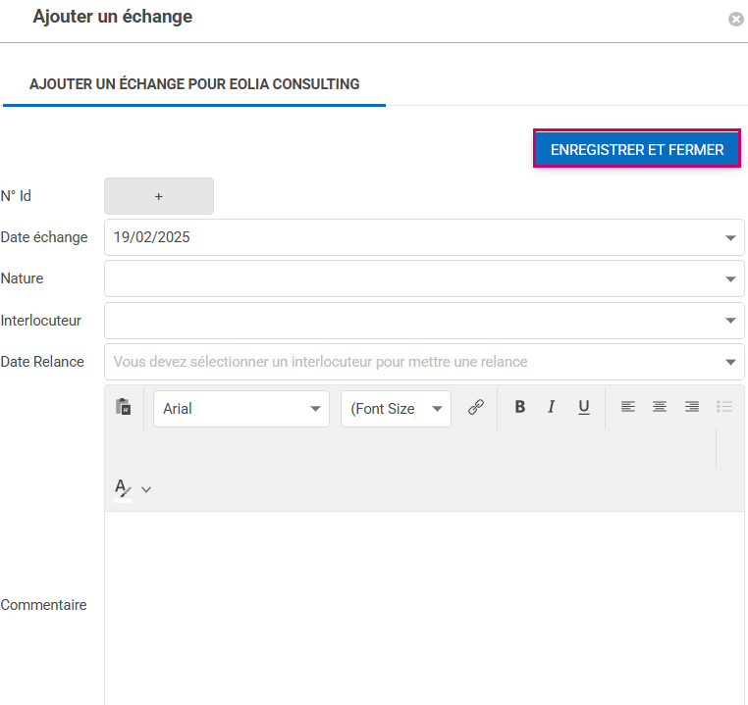The image size is (748, 705).
Task: Align text to the right
Action: (692, 408)
